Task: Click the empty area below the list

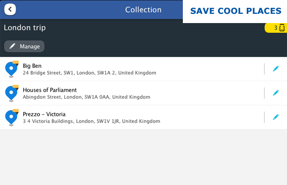Action: (x=143, y=157)
